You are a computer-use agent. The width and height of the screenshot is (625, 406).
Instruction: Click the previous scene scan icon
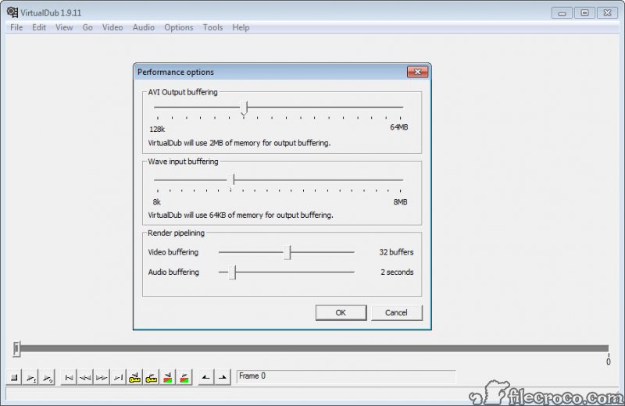[168, 377]
